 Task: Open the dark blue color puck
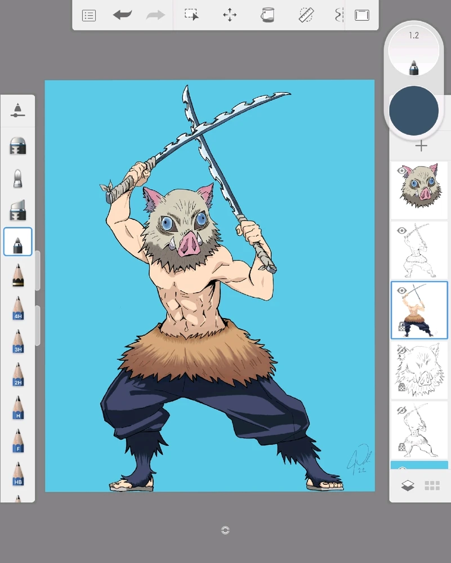pos(414,110)
